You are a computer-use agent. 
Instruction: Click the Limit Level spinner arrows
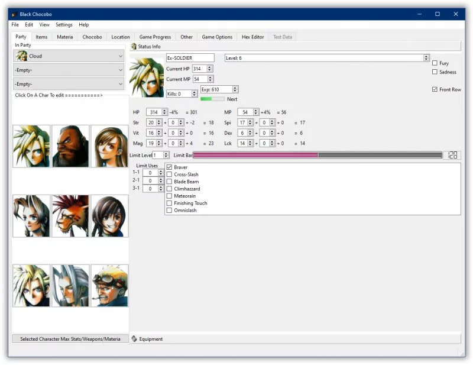pyautogui.click(x=166, y=155)
